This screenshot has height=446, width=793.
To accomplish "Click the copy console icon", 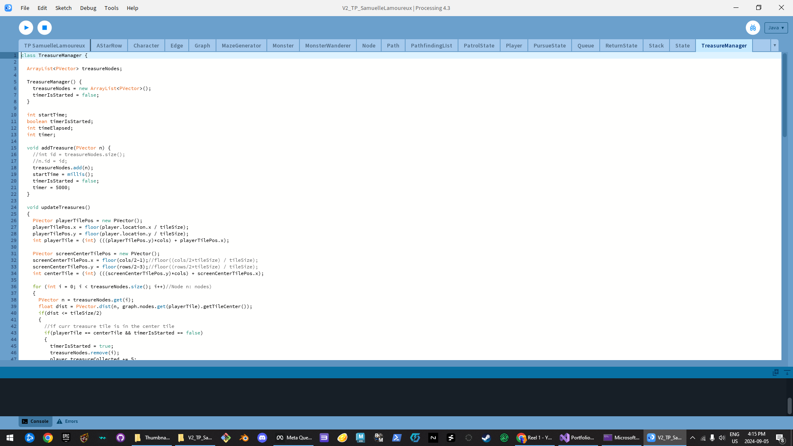I will click(775, 372).
